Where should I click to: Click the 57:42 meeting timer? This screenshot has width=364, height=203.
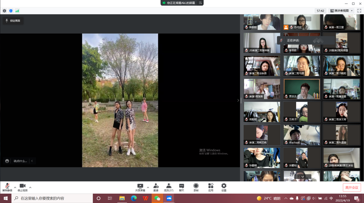[x=321, y=11]
